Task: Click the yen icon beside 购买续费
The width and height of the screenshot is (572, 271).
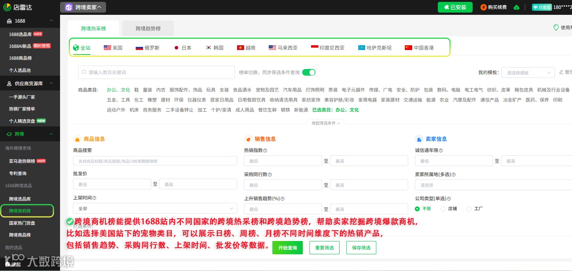Action: [x=483, y=7]
